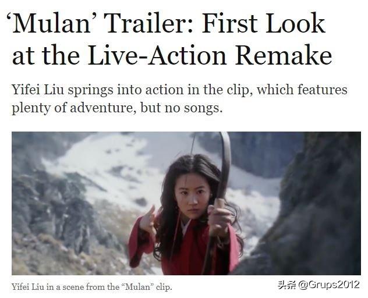Click 'First Look' in the headline
The width and height of the screenshot is (368, 298).
[264, 23]
